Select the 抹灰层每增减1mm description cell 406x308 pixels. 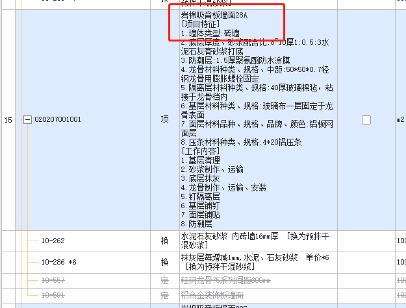258,263
